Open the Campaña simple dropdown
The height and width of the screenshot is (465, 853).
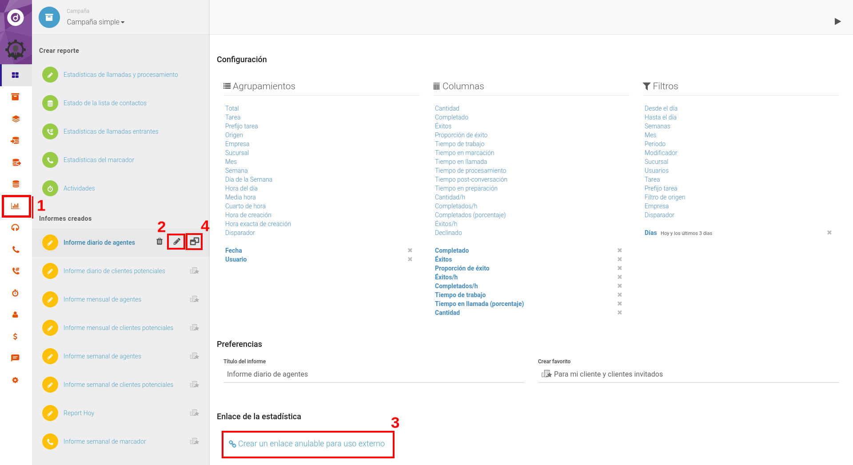[95, 22]
